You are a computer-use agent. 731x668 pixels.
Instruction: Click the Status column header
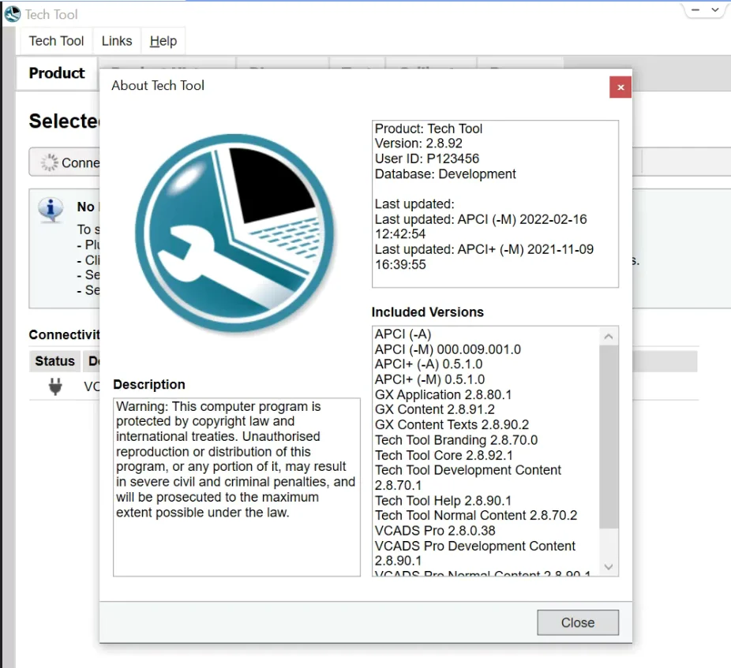tap(54, 361)
